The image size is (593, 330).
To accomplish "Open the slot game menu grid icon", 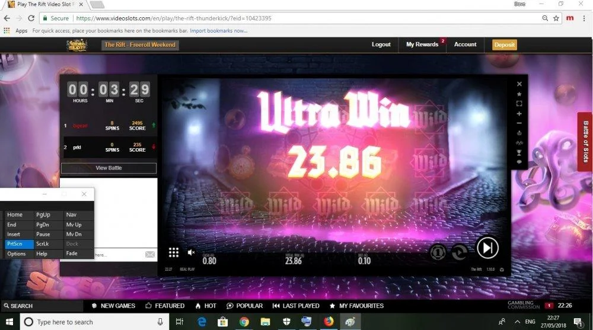I will [x=174, y=252].
